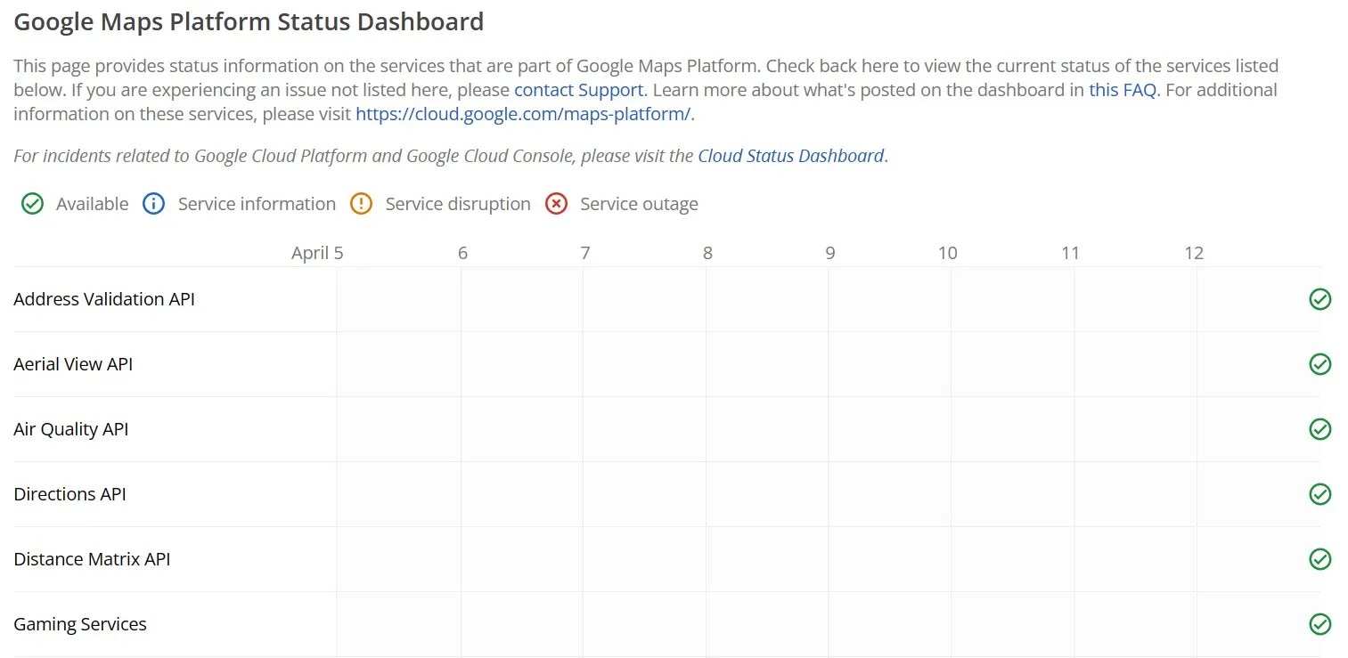1348x658 pixels.
Task: Open the this FAQ link
Action: pyautogui.click(x=1122, y=89)
